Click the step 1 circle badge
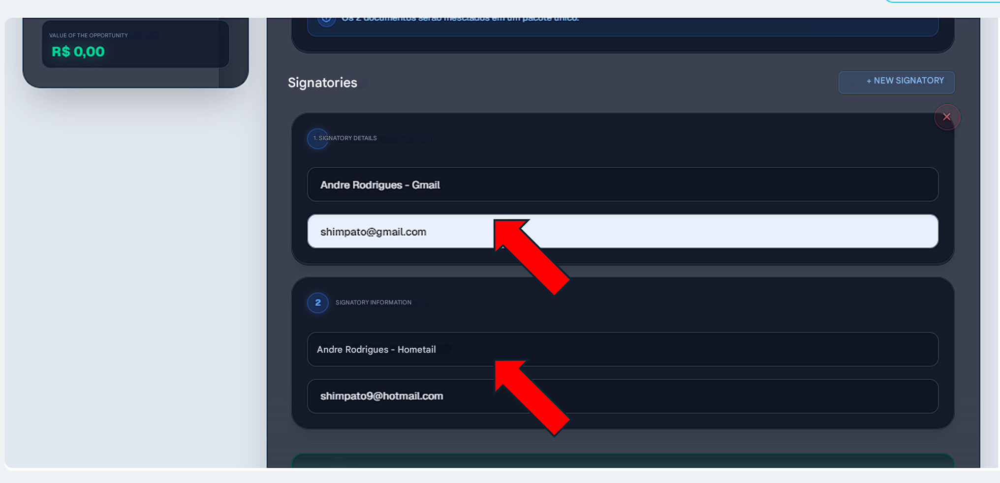Image resolution: width=1000 pixels, height=483 pixels. (x=317, y=139)
